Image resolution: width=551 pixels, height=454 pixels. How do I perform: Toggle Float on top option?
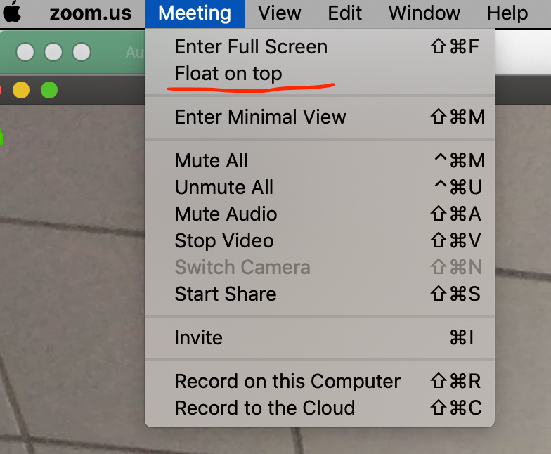tap(320, 74)
